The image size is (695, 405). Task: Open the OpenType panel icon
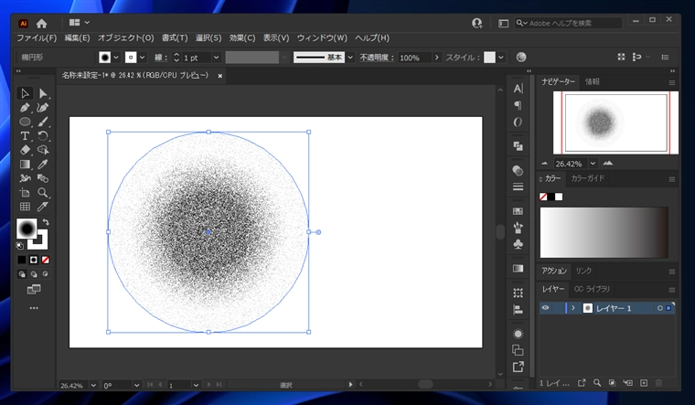[518, 122]
